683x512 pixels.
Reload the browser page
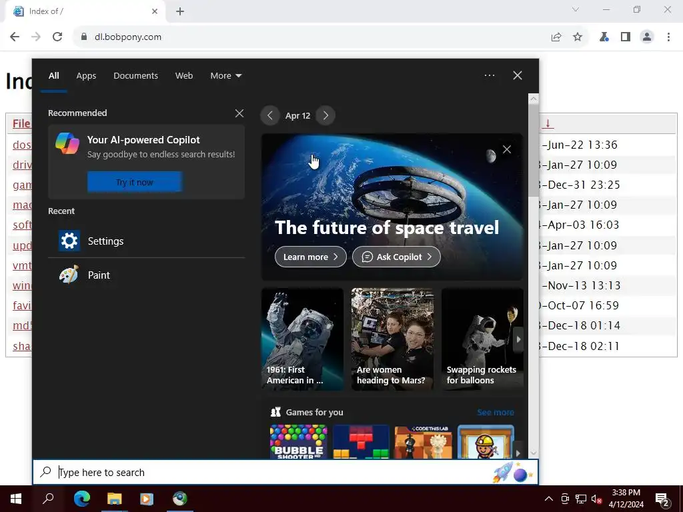pos(57,37)
